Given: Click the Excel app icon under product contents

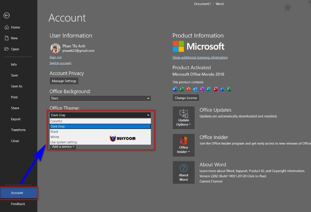Looking at the screenshot, I should [181, 89].
